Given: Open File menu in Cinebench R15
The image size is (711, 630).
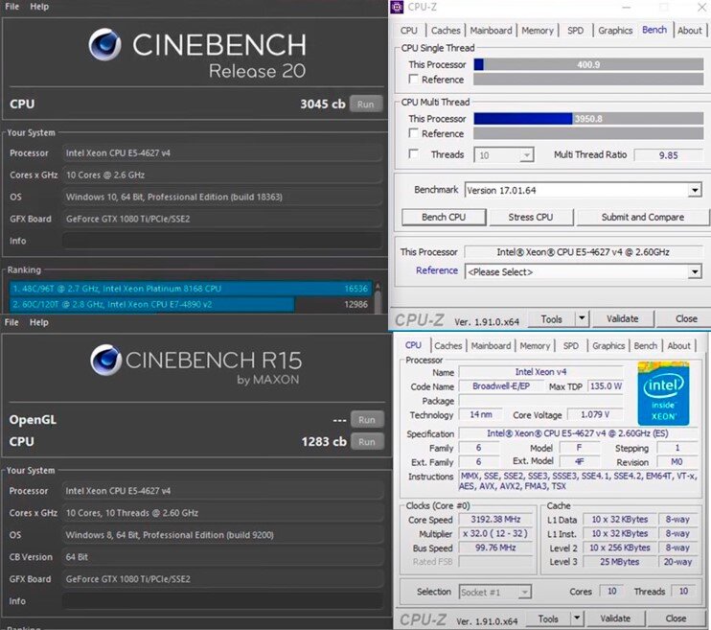Looking at the screenshot, I should (11, 322).
